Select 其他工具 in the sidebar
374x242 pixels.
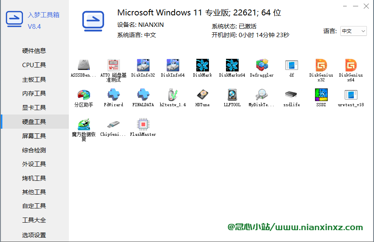(34, 192)
